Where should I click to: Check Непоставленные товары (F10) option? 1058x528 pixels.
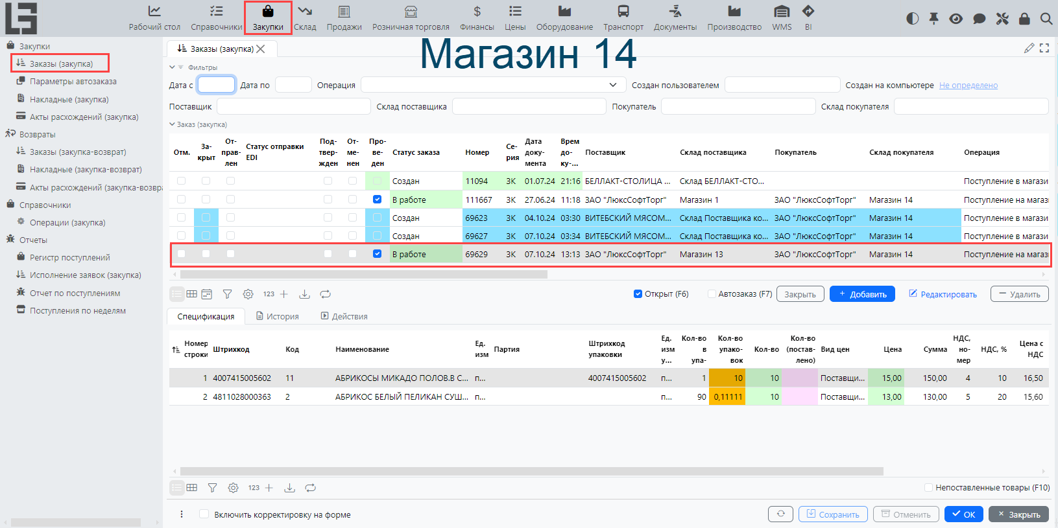[x=929, y=488]
